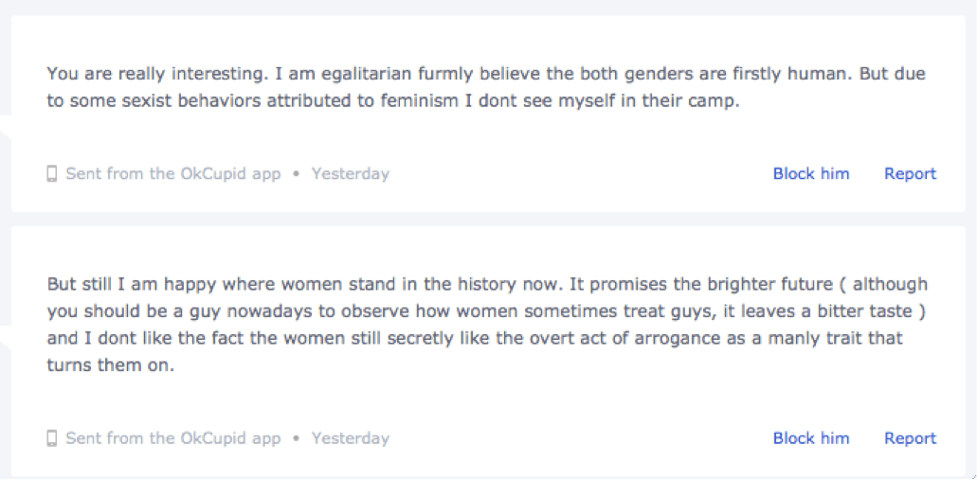Click the bullet separator before 'Yesterday' in the feminism message
977x480 pixels.
coord(297,174)
